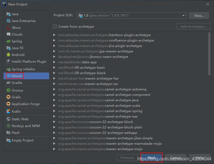This screenshot has width=214, height=164.
Task: Click the Android robot icon
Action: [x=8, y=55]
